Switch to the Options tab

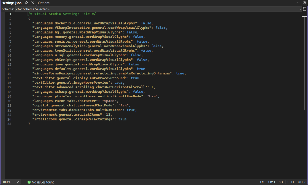pos(44,3)
